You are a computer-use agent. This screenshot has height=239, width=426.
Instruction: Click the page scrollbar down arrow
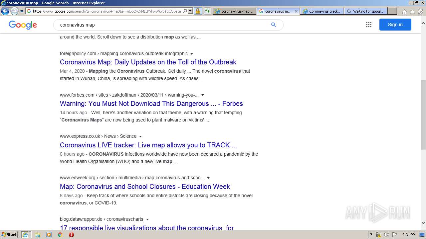pyautogui.click(x=423, y=223)
